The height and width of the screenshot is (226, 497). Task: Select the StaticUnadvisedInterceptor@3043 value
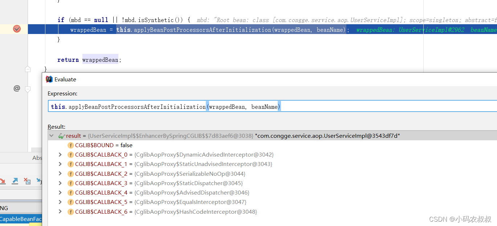click(x=203, y=164)
